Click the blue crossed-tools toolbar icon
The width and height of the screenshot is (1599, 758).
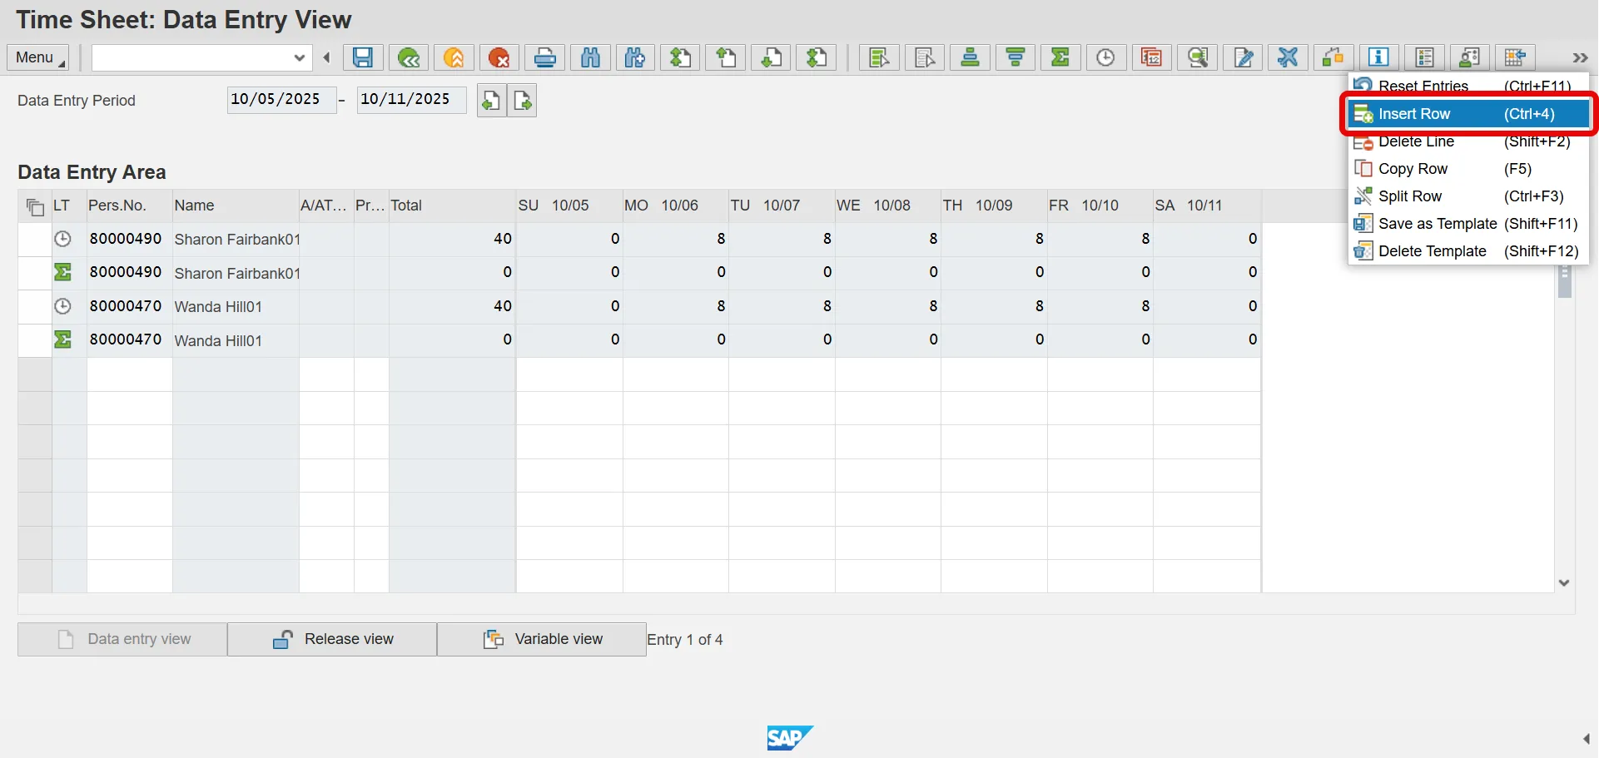[x=1289, y=57]
